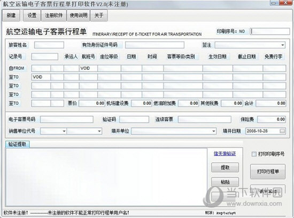Expand the 填开单位 dropdown
Viewport: 294px width, 218px height.
[x=214, y=131]
